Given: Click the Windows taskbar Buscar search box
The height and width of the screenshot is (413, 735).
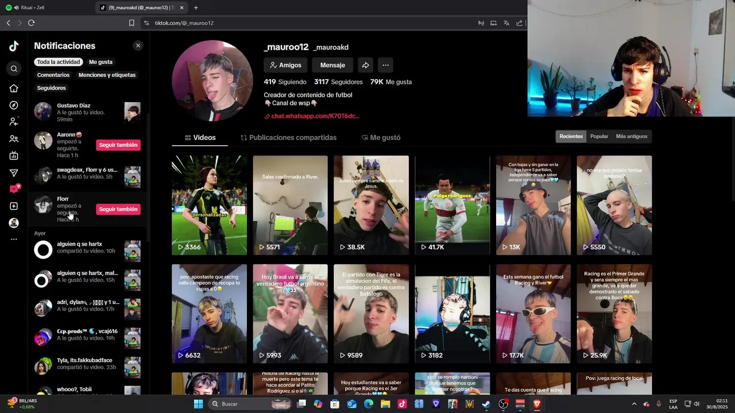Looking at the screenshot, I should click(250, 404).
